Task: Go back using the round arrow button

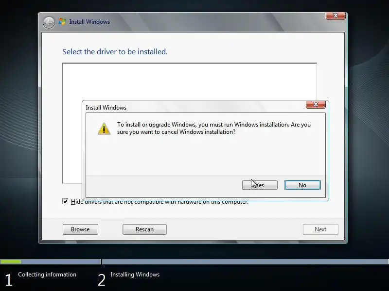Action: coord(49,22)
